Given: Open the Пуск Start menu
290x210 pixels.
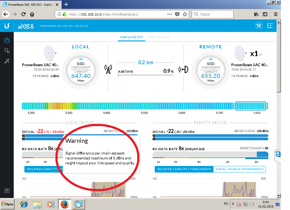Looking at the screenshot, I should [x=7, y=204].
